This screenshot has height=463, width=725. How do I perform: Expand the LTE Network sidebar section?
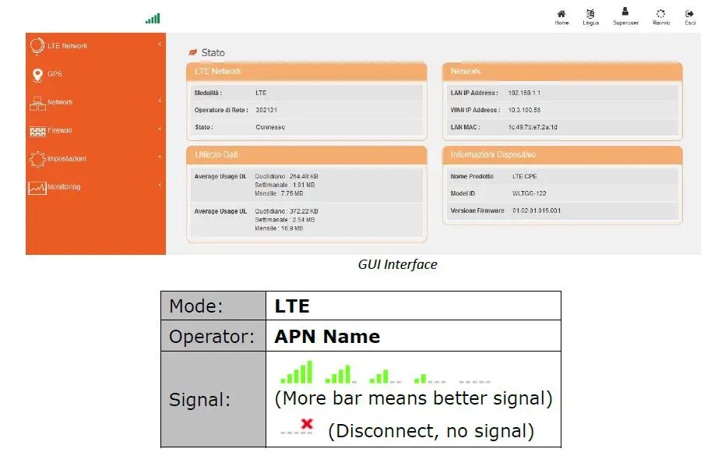[160, 45]
